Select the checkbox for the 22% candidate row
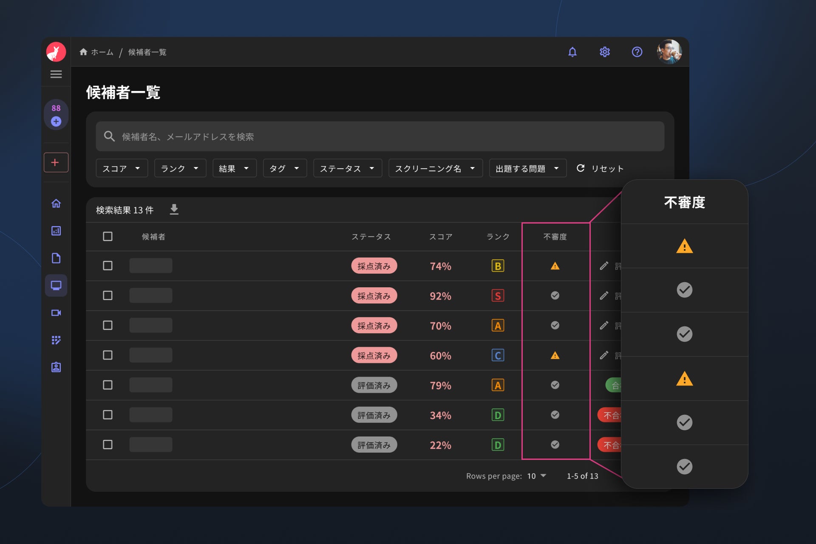This screenshot has height=544, width=816. point(108,445)
